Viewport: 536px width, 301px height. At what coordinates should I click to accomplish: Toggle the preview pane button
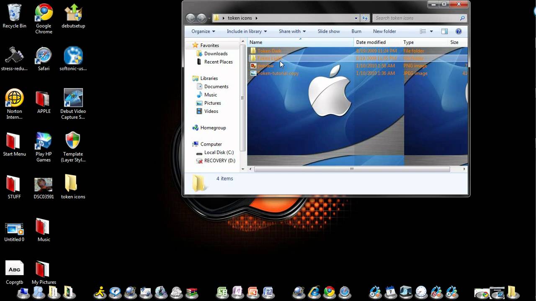click(445, 31)
